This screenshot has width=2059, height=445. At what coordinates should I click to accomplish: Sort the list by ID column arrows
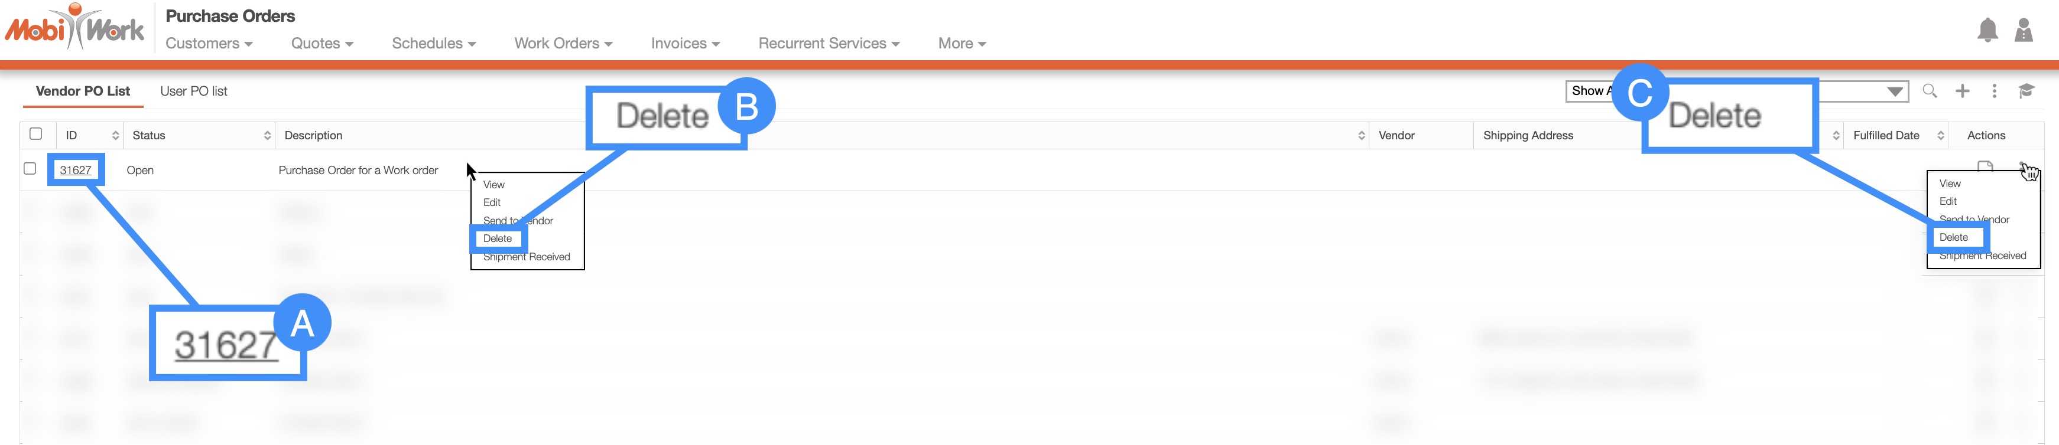[x=115, y=136]
